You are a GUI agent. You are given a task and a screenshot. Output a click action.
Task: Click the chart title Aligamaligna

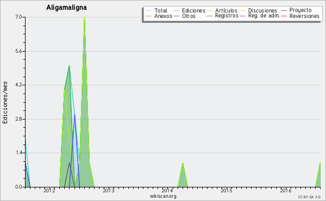click(66, 8)
